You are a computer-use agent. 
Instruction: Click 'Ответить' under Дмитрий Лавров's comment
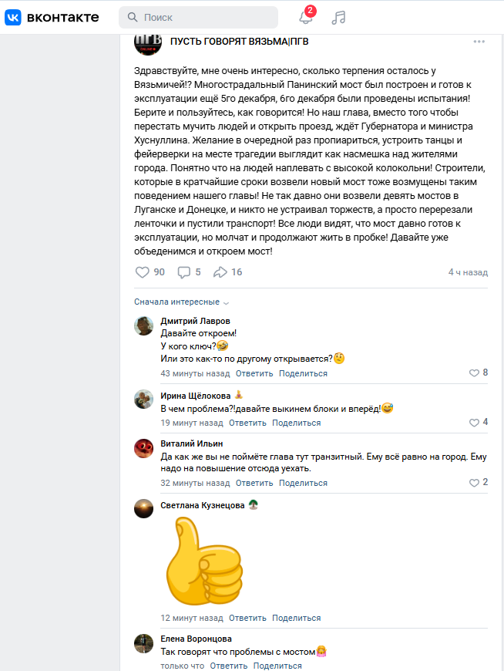click(254, 373)
